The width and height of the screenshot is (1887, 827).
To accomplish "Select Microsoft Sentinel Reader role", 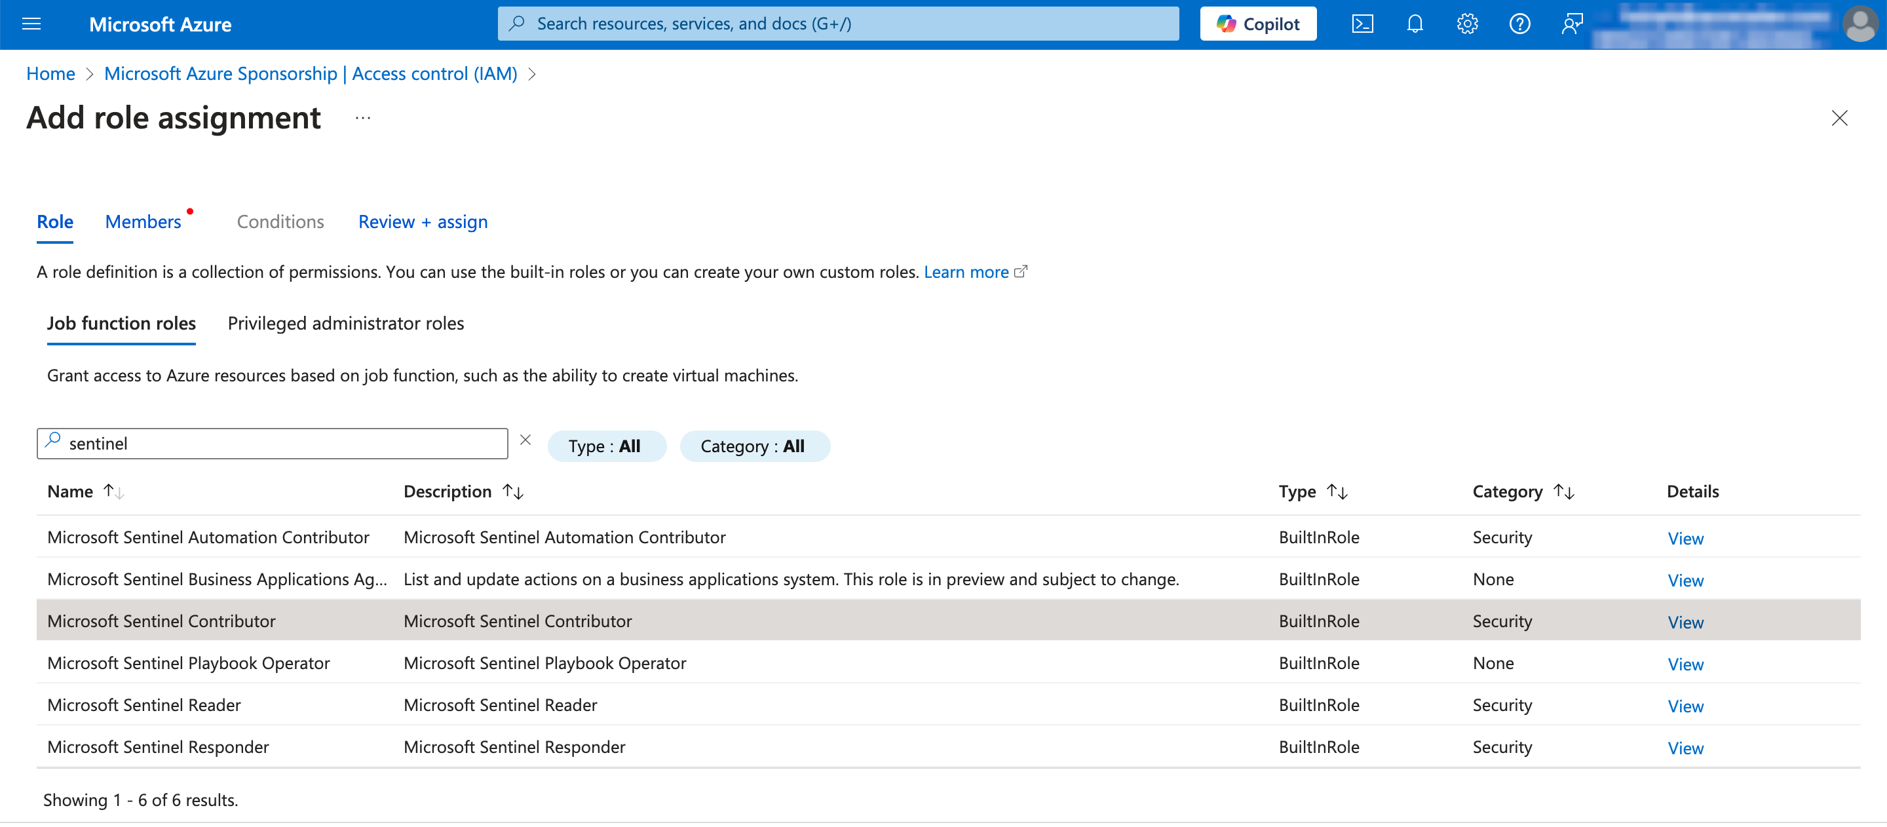I will pos(143,705).
